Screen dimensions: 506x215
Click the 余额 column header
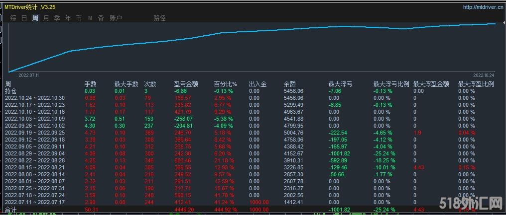289,84
